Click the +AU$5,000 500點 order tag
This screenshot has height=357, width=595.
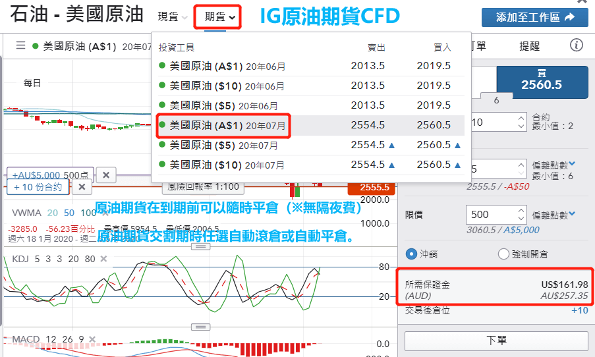50,175
